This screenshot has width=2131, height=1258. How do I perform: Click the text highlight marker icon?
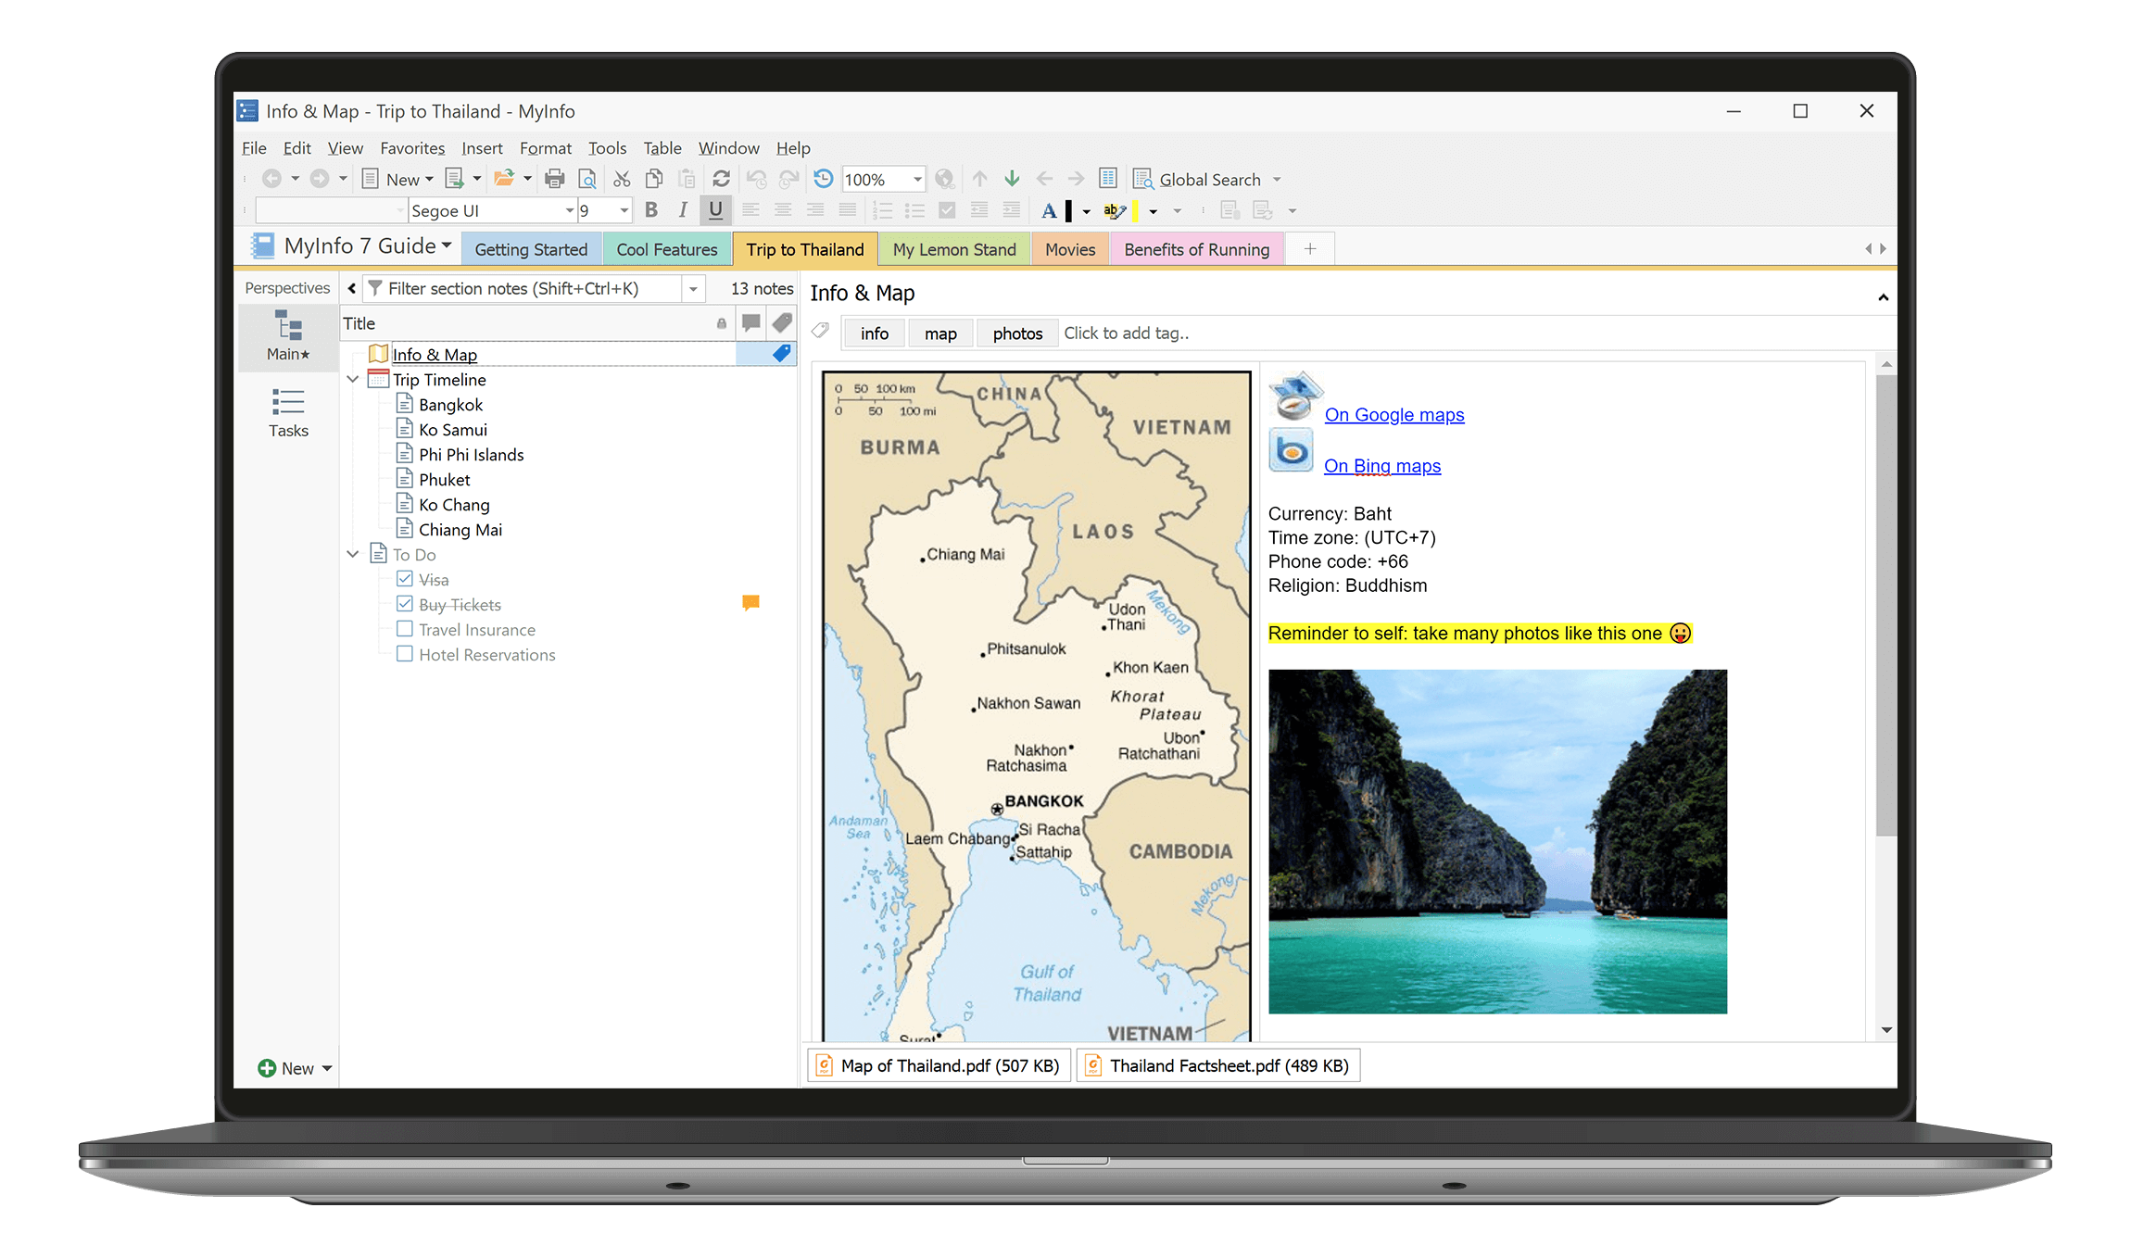[x=1114, y=210]
